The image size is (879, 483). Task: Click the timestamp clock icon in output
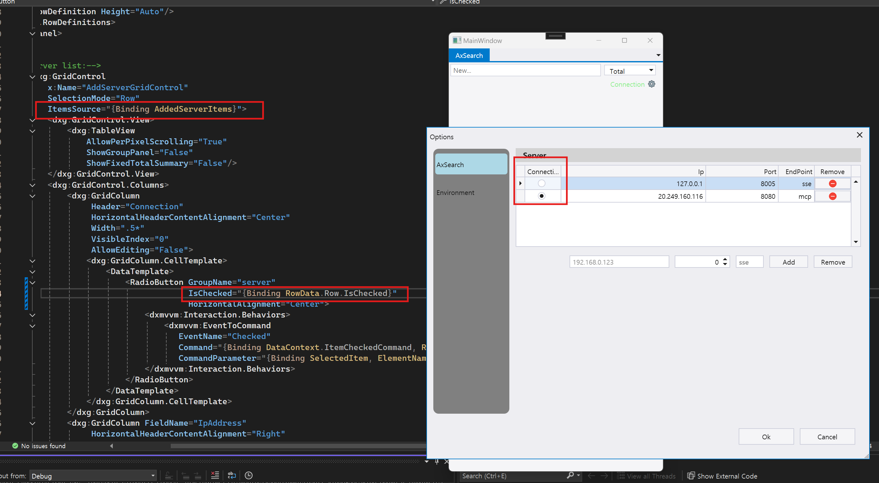point(249,475)
